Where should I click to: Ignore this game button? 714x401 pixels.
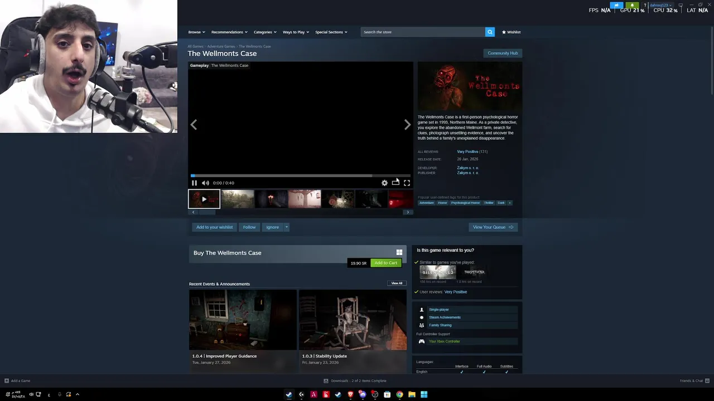pos(272,227)
